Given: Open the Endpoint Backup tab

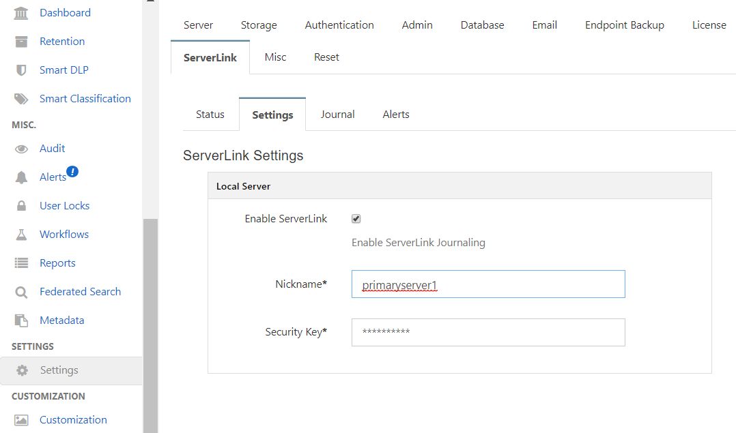Looking at the screenshot, I should (x=624, y=25).
